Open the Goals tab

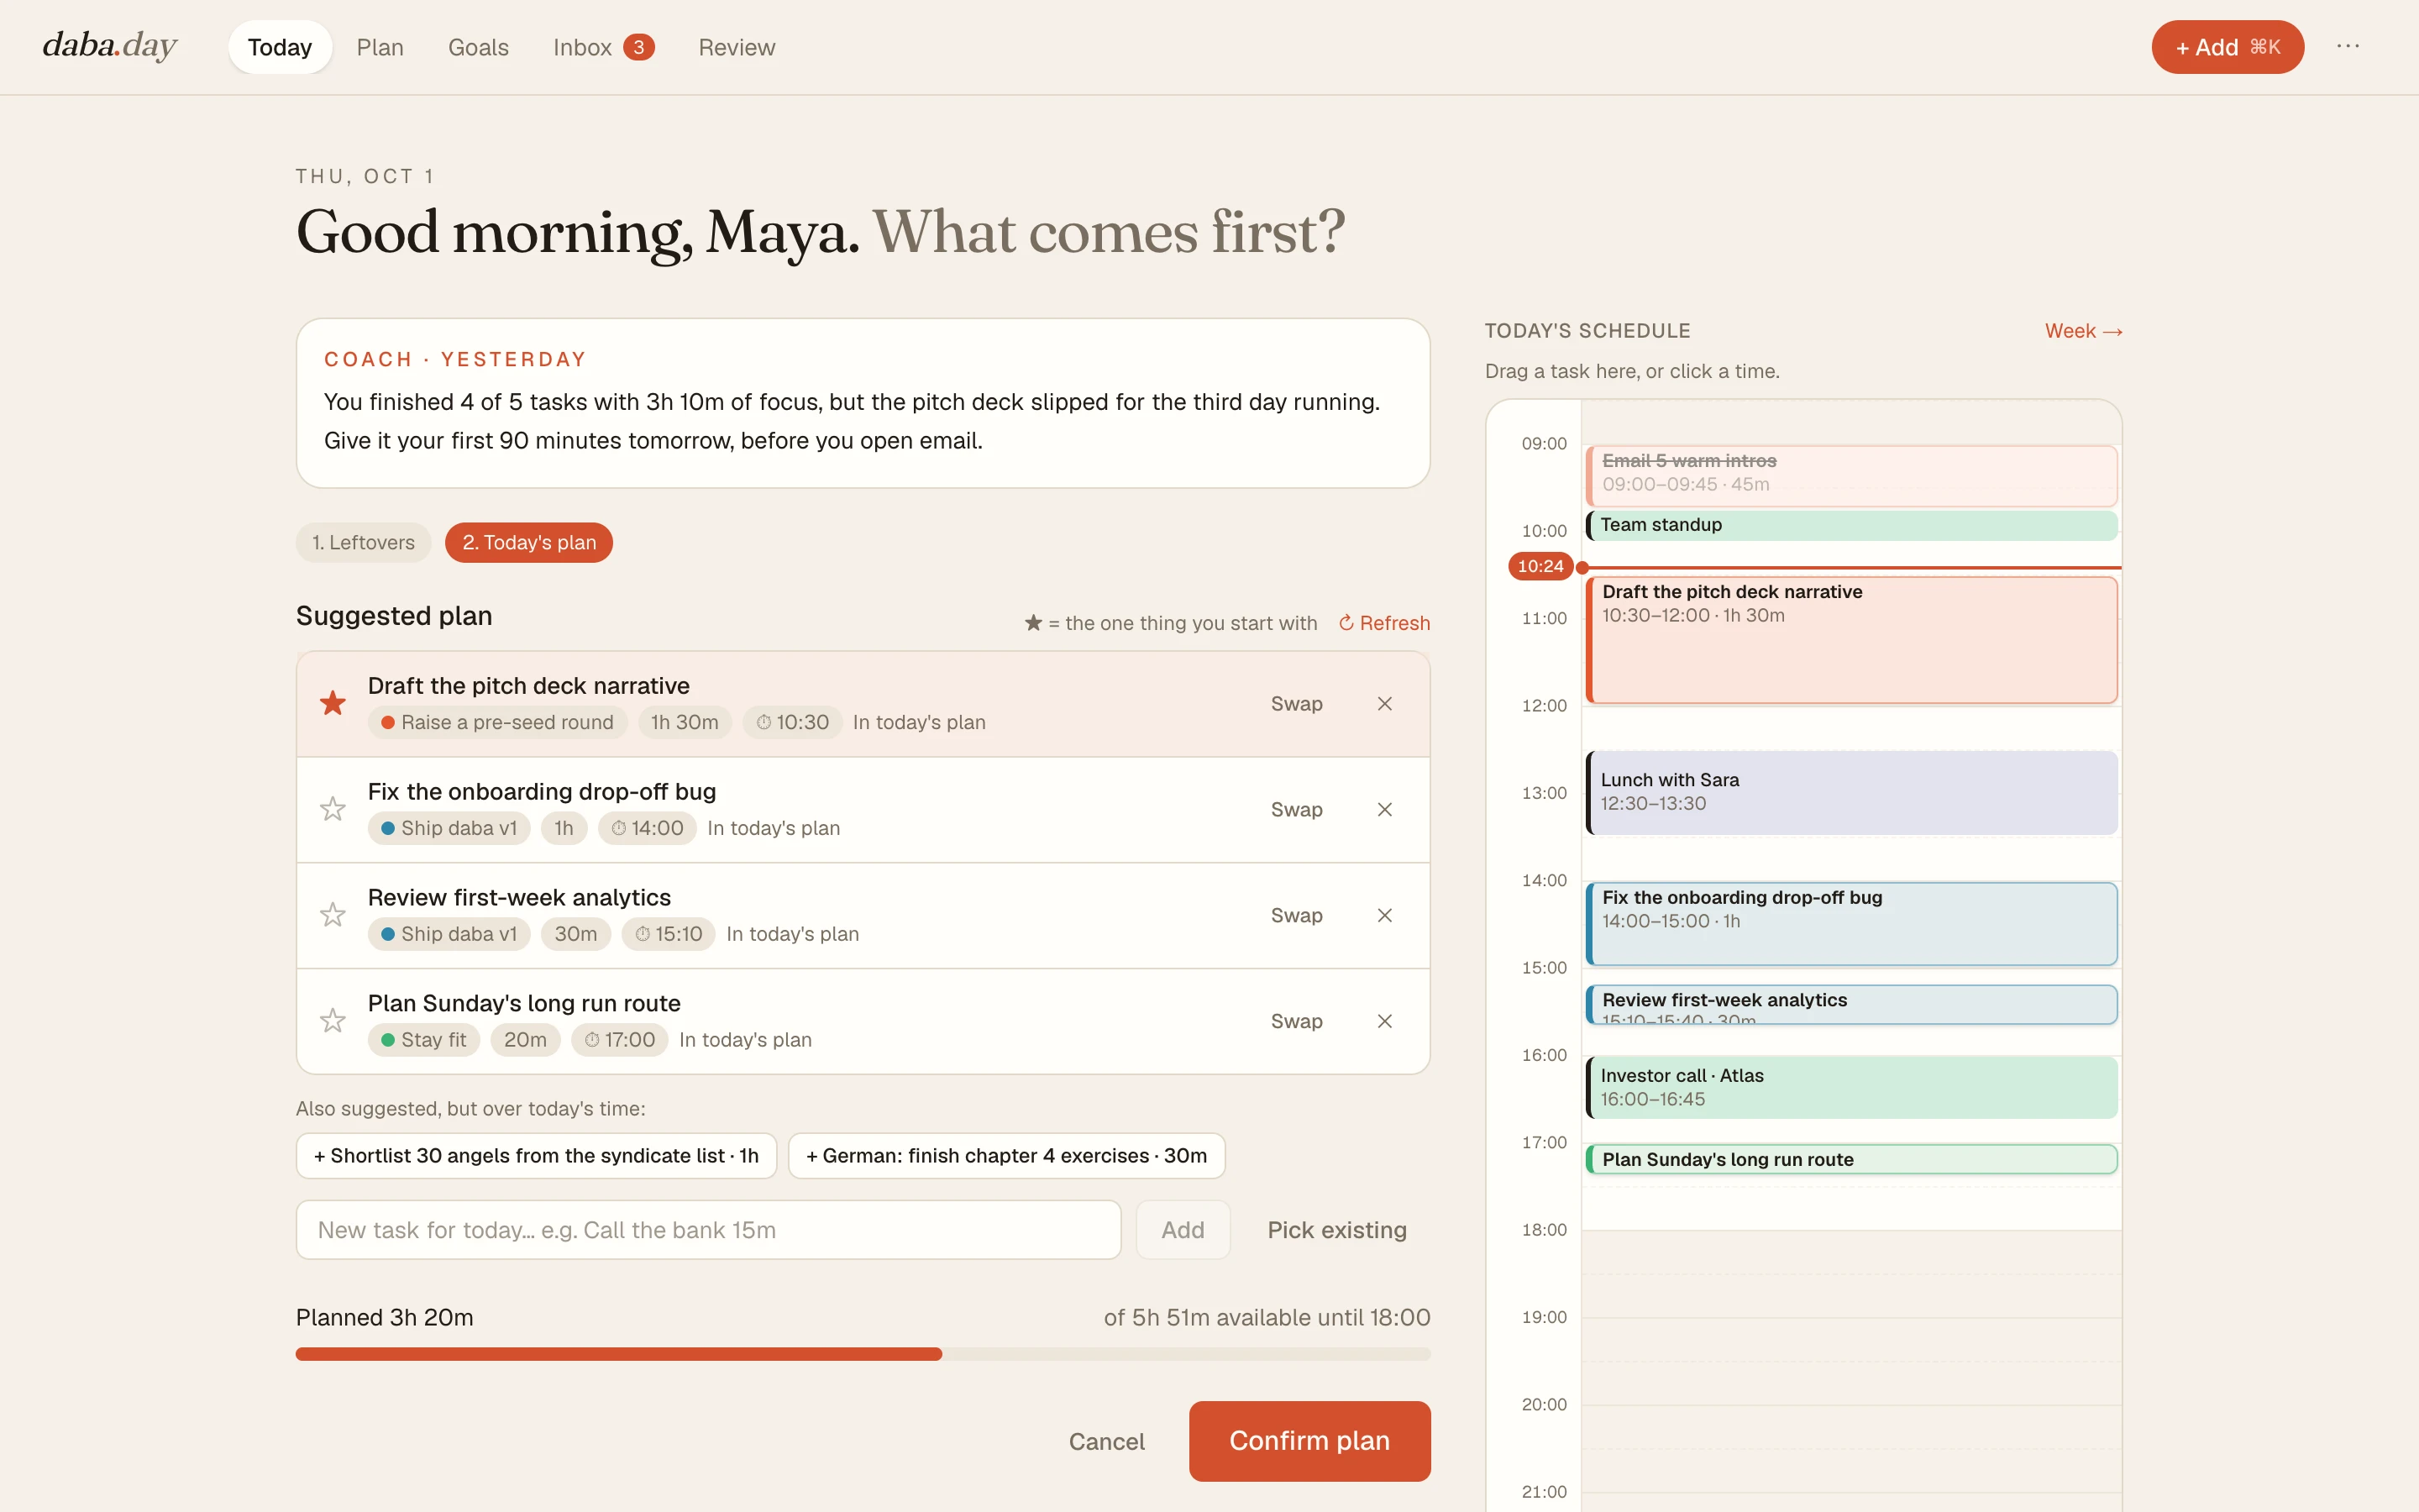click(478, 47)
